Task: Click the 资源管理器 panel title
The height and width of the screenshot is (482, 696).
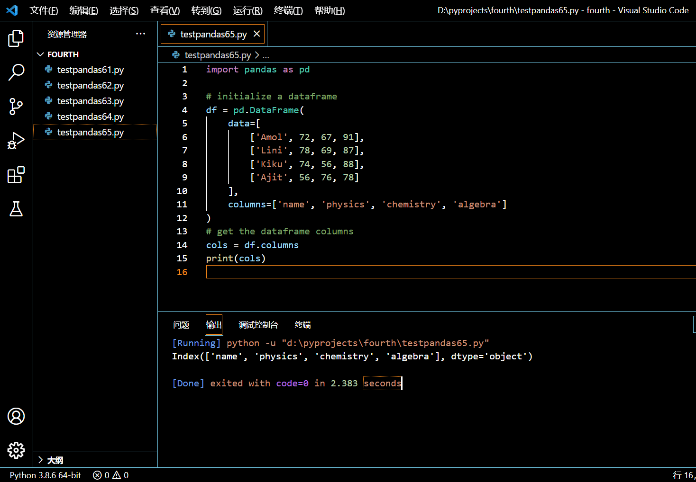Action: tap(67, 34)
